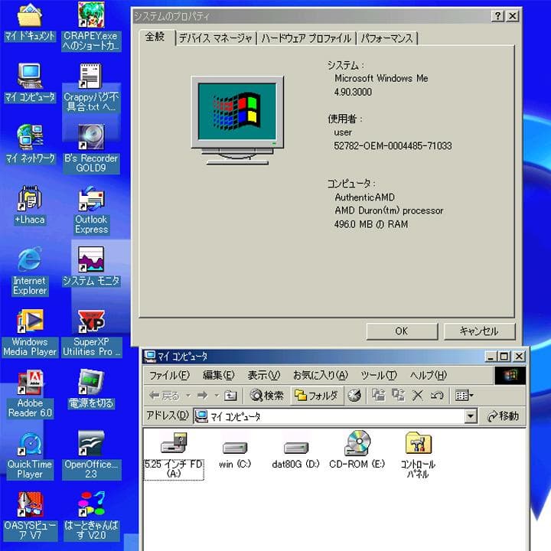
Task: Close the System Properties dialog
Action: tap(512, 16)
